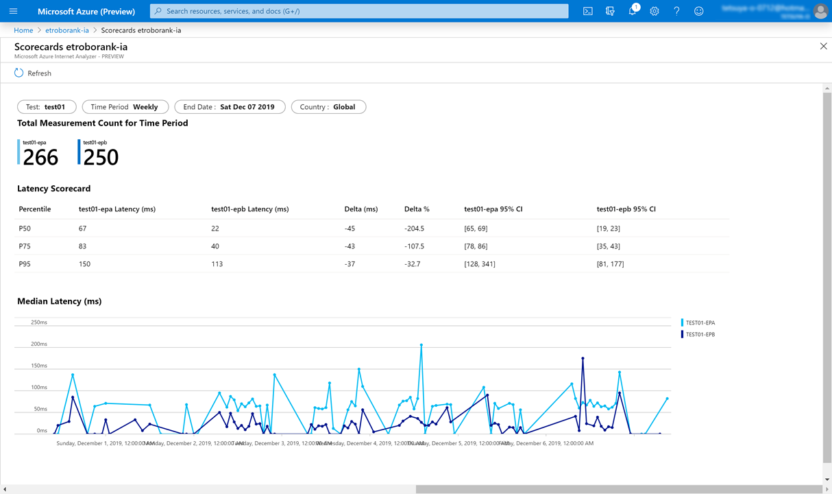Open the portal settings gear
The image size is (832, 494).
[x=654, y=11]
